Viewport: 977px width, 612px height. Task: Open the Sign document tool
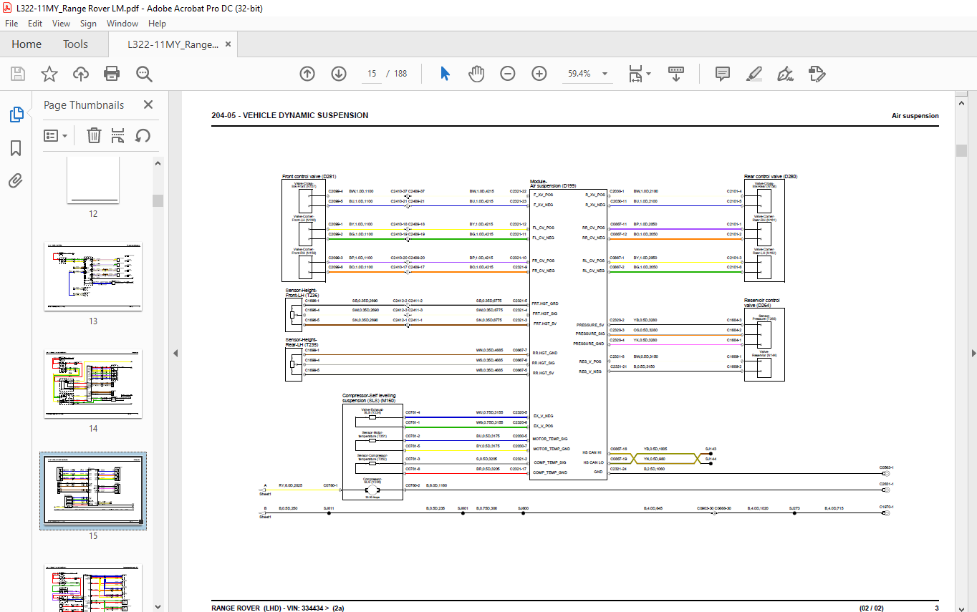785,74
